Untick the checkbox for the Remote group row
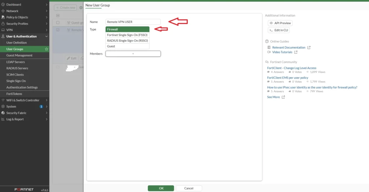Viewport: 369px width, 192px height. click(58, 30)
